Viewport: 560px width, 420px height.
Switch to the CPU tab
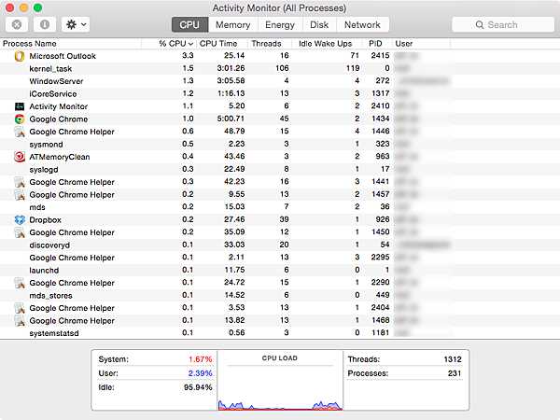pos(189,24)
